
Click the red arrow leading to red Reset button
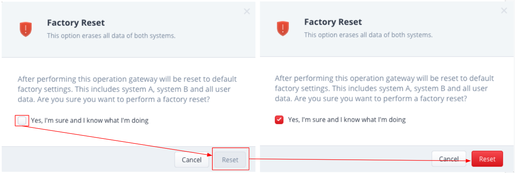click(359, 160)
